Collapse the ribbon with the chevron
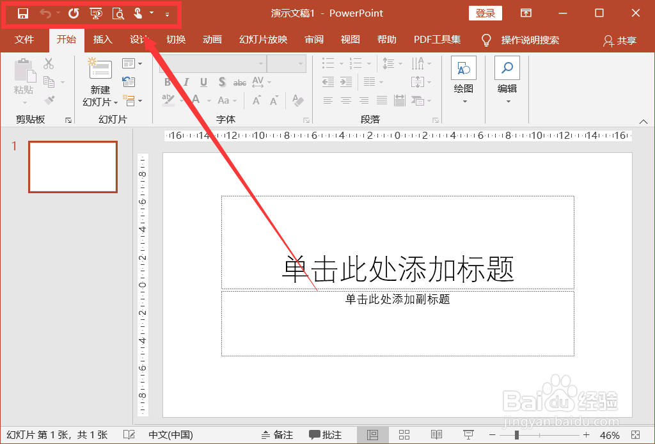The height and width of the screenshot is (444, 655). pyautogui.click(x=643, y=122)
